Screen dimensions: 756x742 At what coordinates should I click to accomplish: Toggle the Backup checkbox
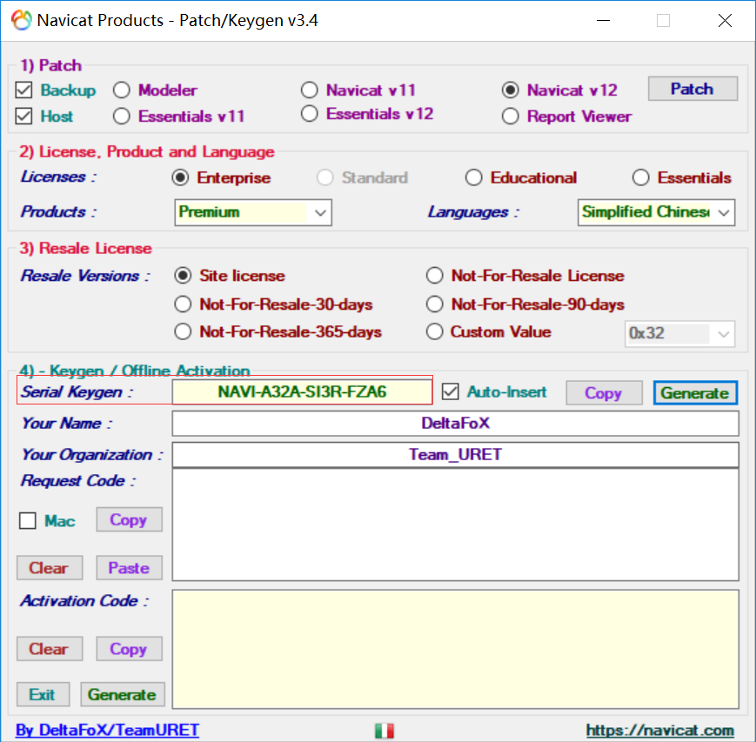(24, 90)
